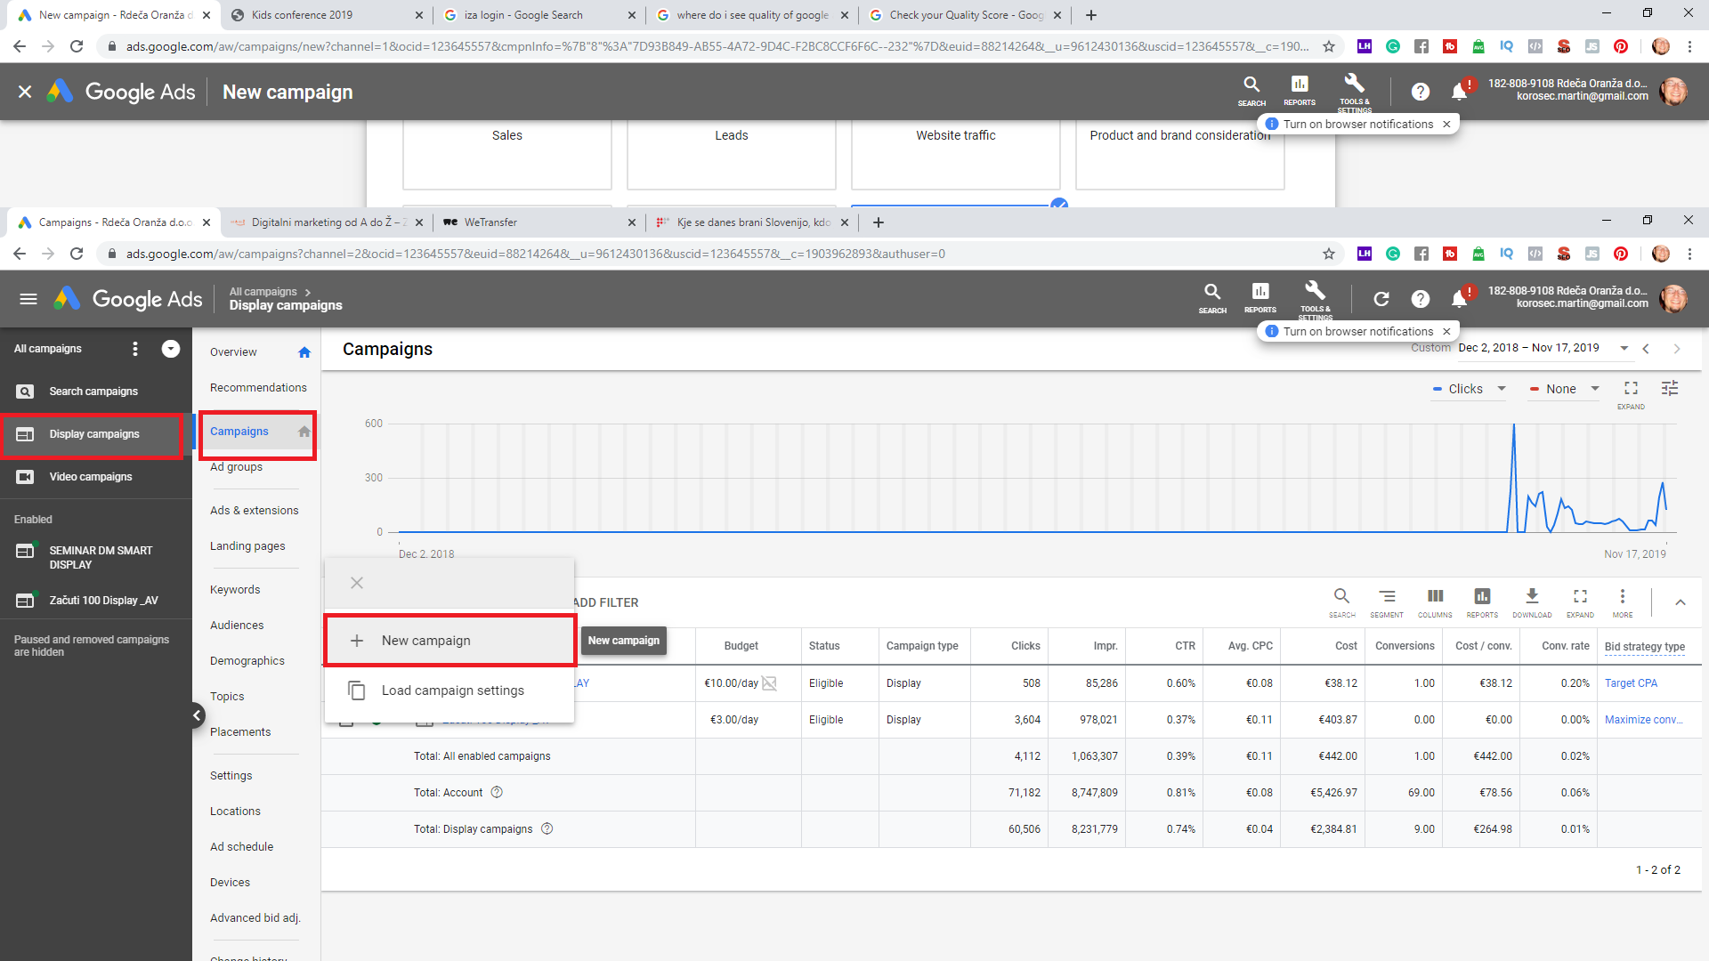This screenshot has height=961, width=1709.
Task: Open the hamburger menu next to Google Ads logo
Action: [x=28, y=299]
